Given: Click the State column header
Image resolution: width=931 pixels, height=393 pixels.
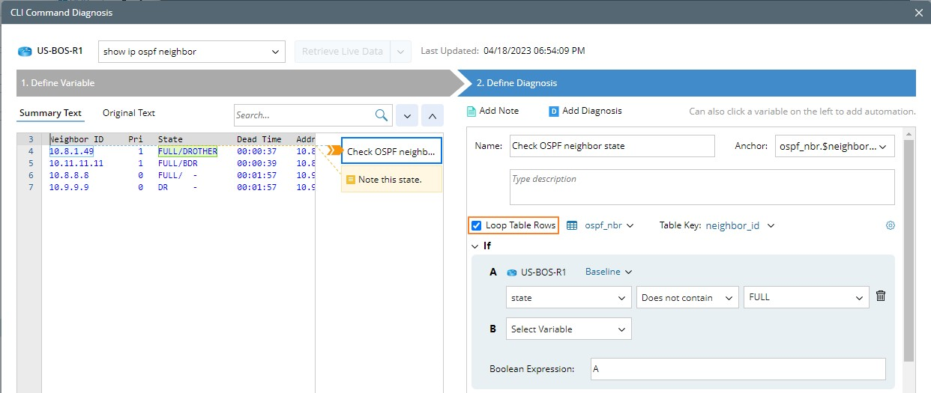Looking at the screenshot, I should [170, 139].
